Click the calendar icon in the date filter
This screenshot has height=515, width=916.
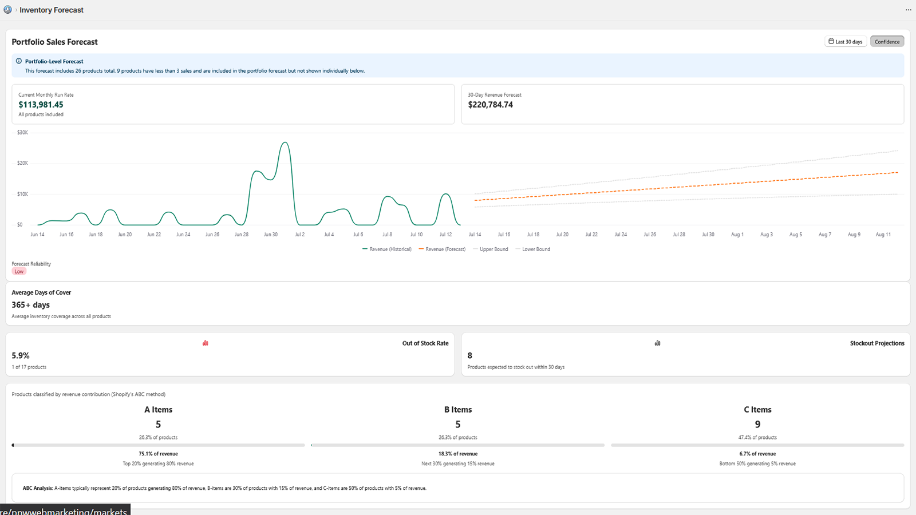point(831,41)
